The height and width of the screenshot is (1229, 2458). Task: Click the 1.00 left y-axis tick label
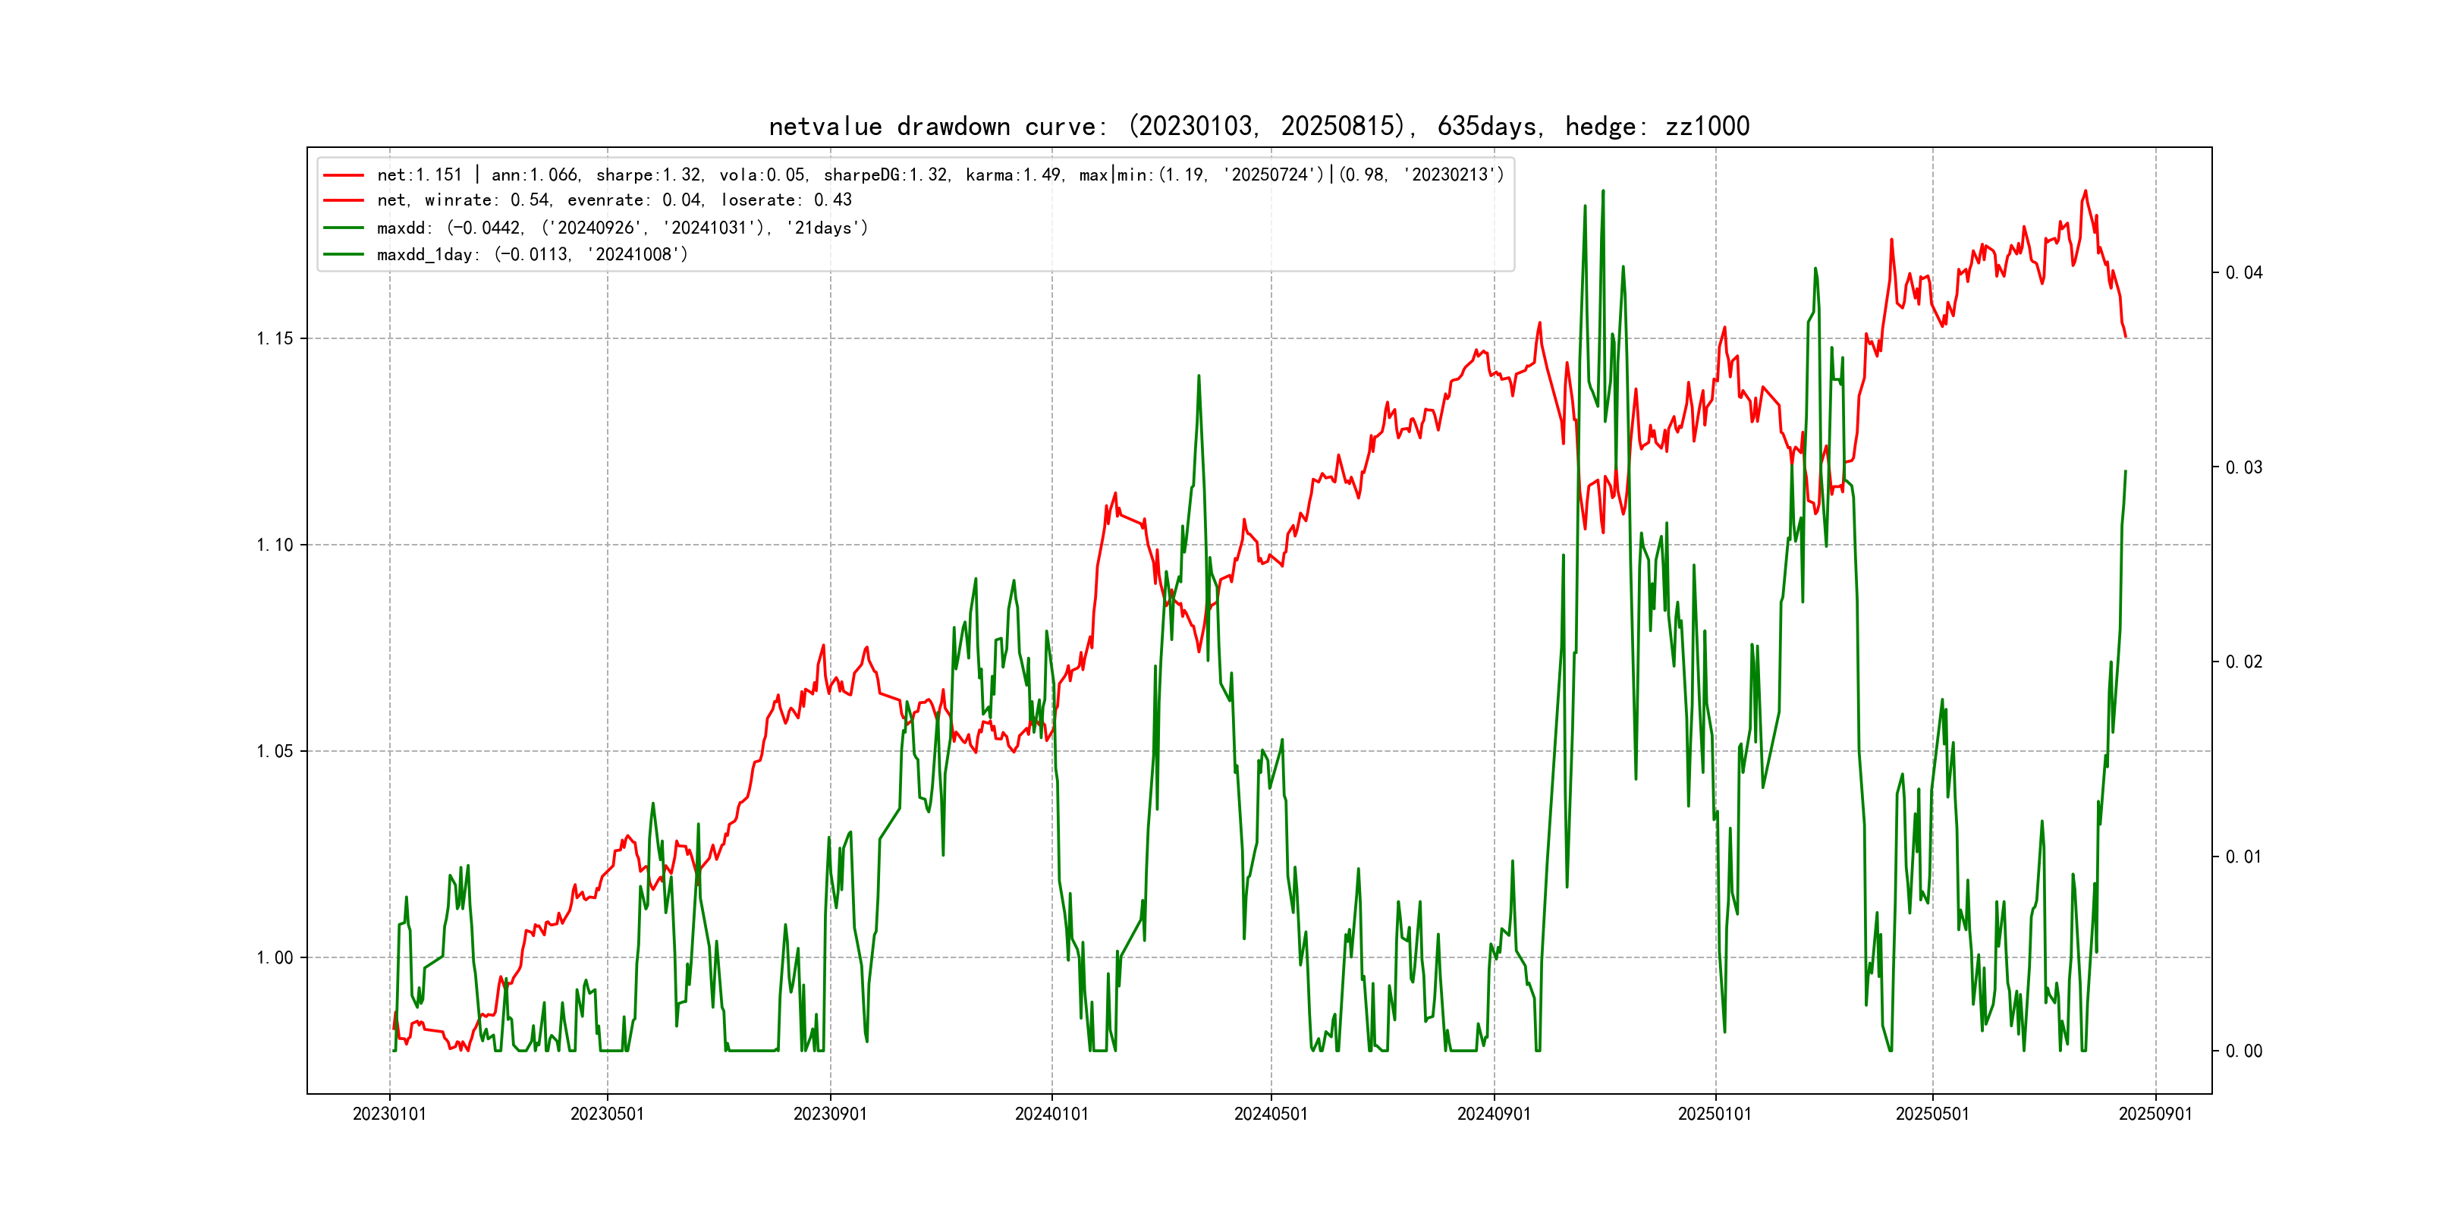(x=275, y=958)
